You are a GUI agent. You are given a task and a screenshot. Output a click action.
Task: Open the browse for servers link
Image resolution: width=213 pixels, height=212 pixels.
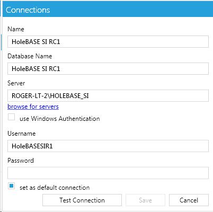(x=33, y=107)
